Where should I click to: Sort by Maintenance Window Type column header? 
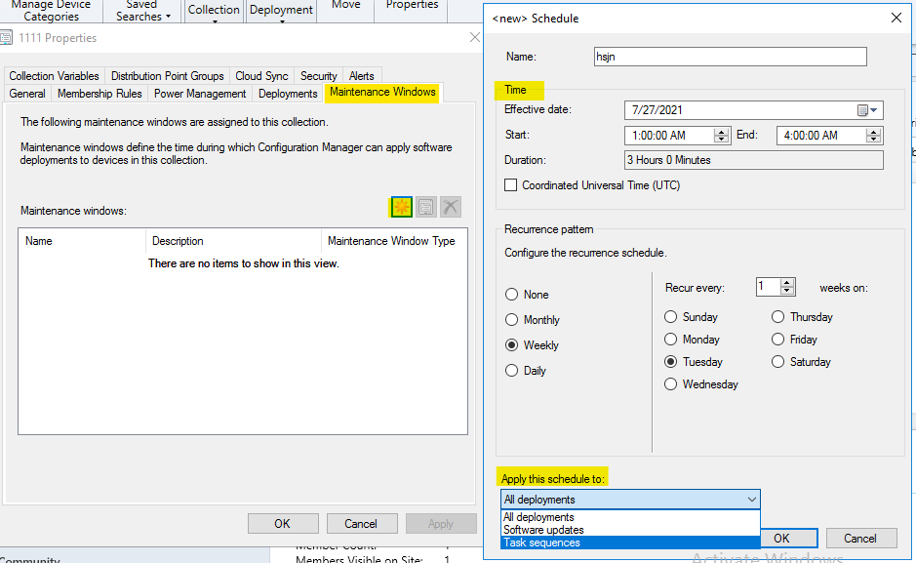click(394, 241)
